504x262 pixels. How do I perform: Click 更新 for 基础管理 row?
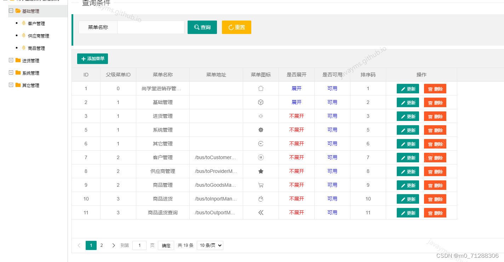coord(408,103)
